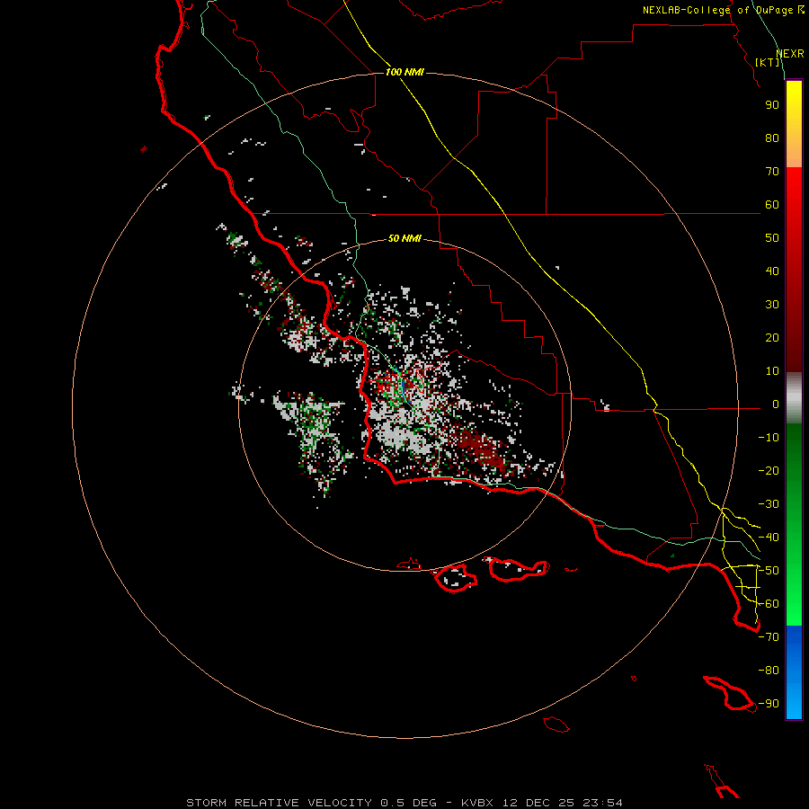The image size is (809, 809).
Task: Select the 80 value on velocity scale
Action: pos(772,138)
